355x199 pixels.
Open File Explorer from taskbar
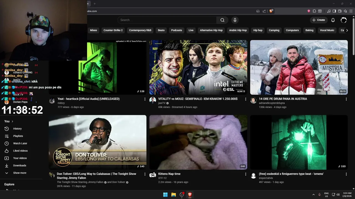(174, 195)
